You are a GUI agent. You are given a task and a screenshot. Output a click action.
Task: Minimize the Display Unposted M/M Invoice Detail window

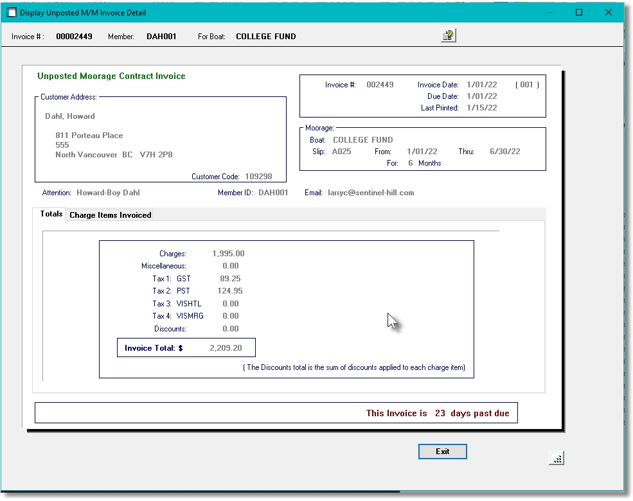pyautogui.click(x=551, y=12)
